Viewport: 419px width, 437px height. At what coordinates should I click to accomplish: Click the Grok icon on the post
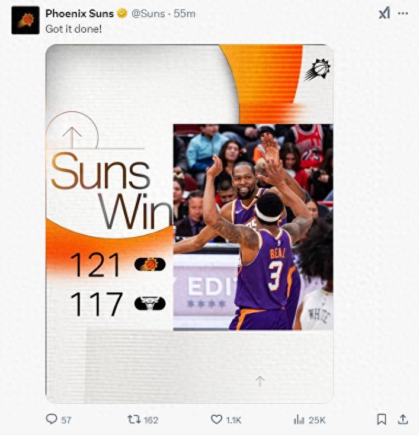click(x=384, y=13)
